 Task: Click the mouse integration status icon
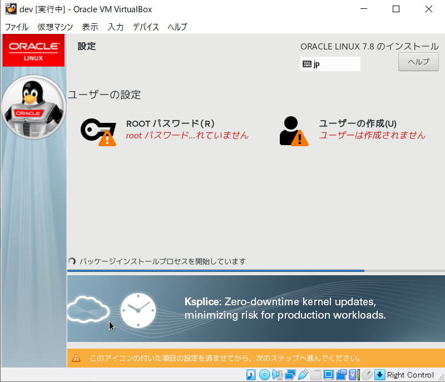tap(367, 375)
